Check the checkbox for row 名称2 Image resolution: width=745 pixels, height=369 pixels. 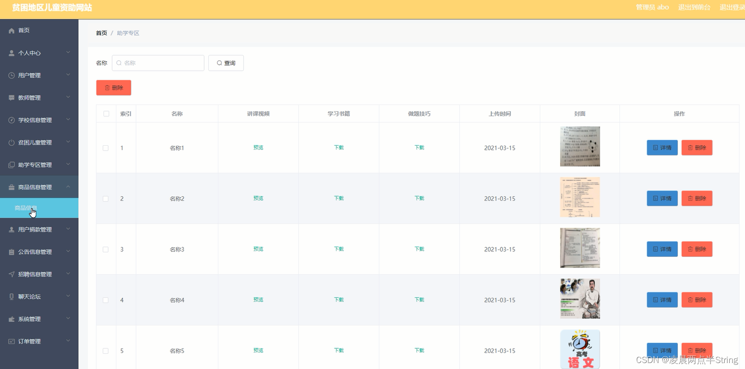pos(106,199)
